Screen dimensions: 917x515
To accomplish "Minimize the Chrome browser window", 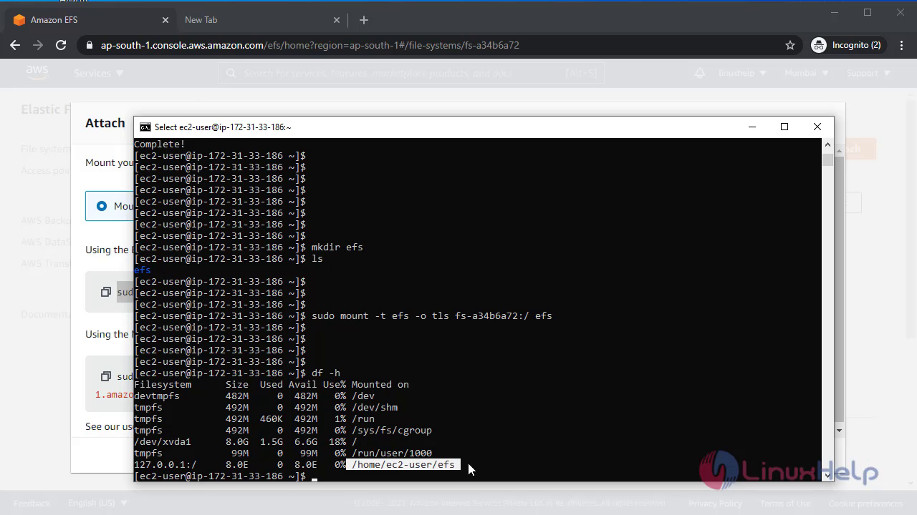I will (835, 12).
